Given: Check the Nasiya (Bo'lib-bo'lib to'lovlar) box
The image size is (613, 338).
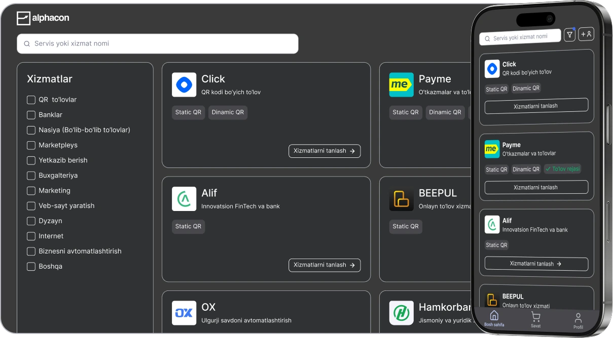Looking at the screenshot, I should [31, 130].
